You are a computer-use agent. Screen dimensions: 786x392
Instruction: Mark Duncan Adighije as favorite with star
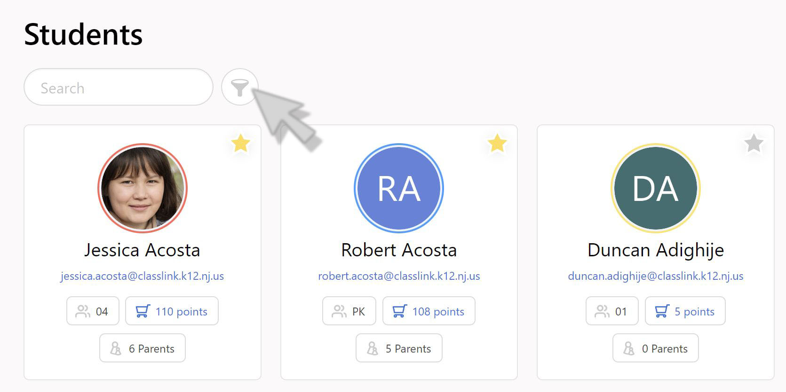754,143
